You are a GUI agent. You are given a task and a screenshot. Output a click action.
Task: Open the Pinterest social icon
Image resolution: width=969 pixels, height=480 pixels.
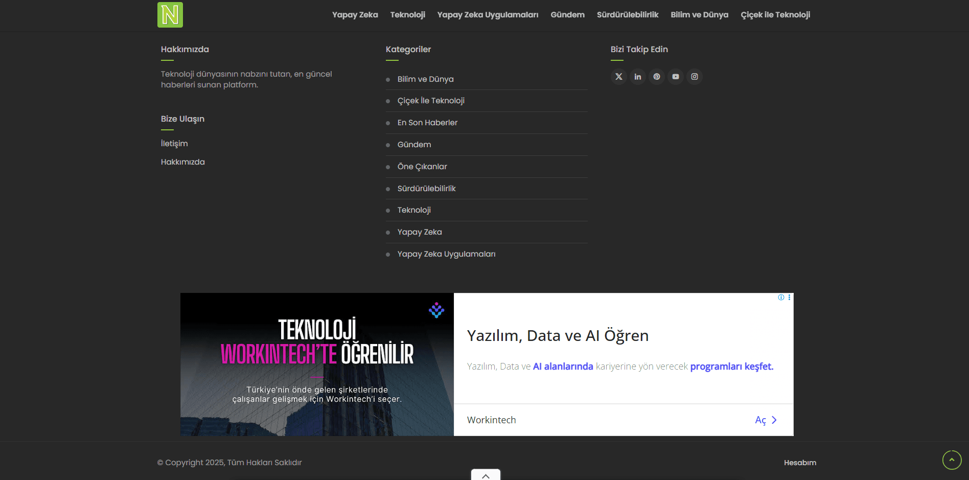click(657, 77)
